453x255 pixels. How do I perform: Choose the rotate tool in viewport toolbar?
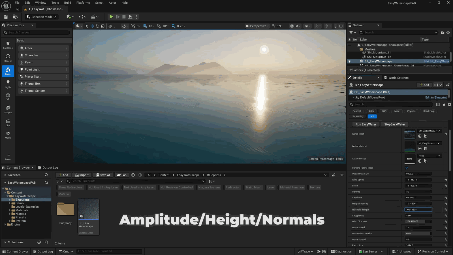click(x=97, y=26)
